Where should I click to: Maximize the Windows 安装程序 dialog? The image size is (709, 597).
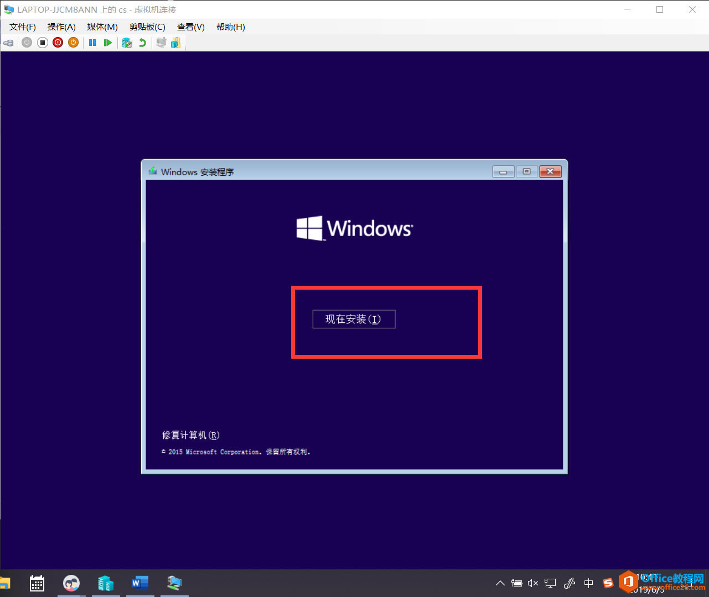click(526, 172)
